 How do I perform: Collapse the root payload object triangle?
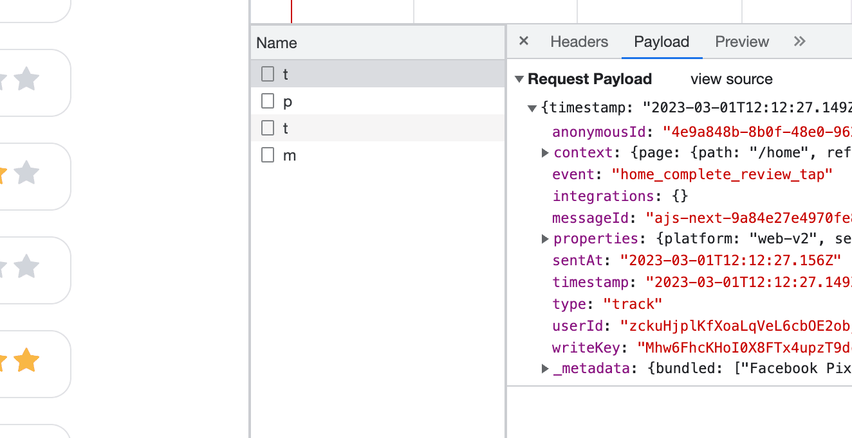click(x=532, y=109)
